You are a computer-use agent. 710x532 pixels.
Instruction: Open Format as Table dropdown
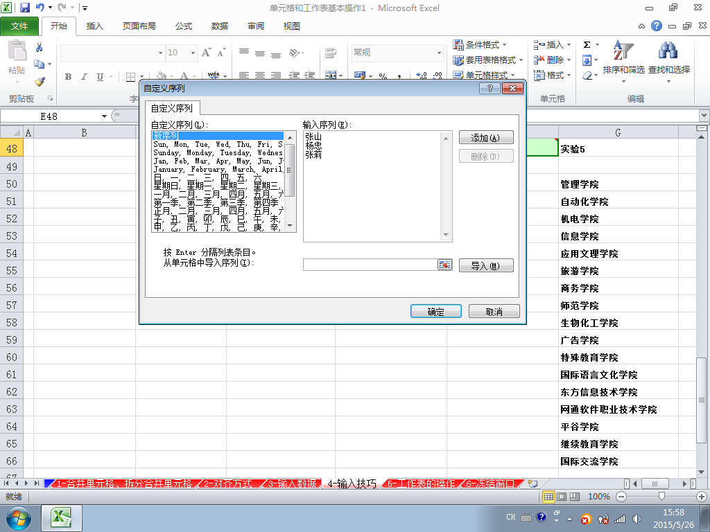[x=488, y=60]
